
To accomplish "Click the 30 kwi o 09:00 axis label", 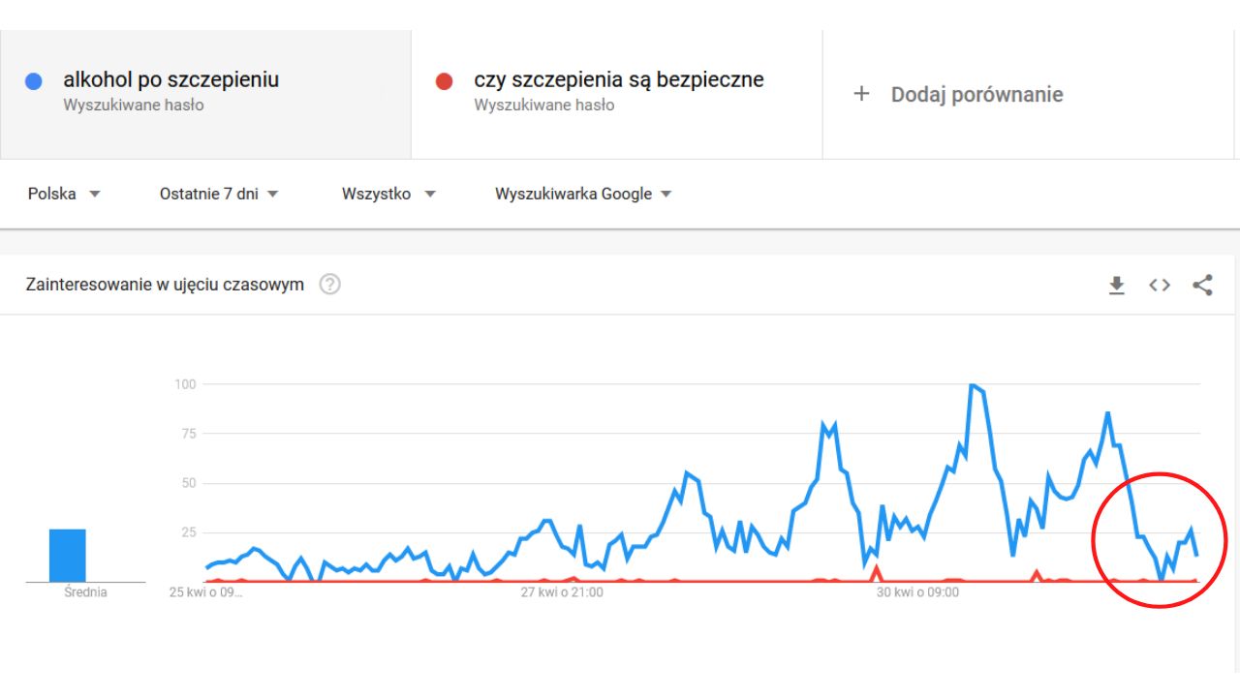I will [917, 591].
